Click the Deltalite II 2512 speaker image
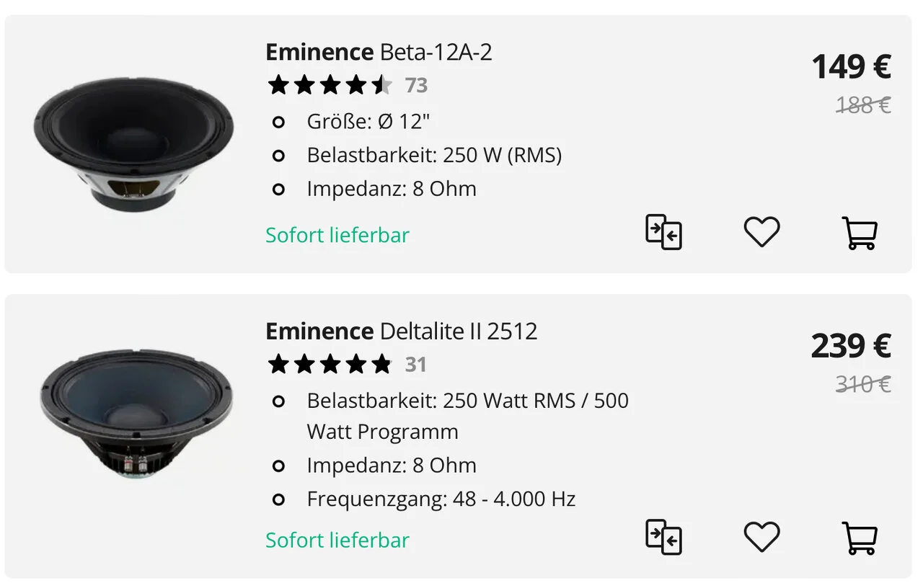The width and height of the screenshot is (923, 583). tap(136, 413)
